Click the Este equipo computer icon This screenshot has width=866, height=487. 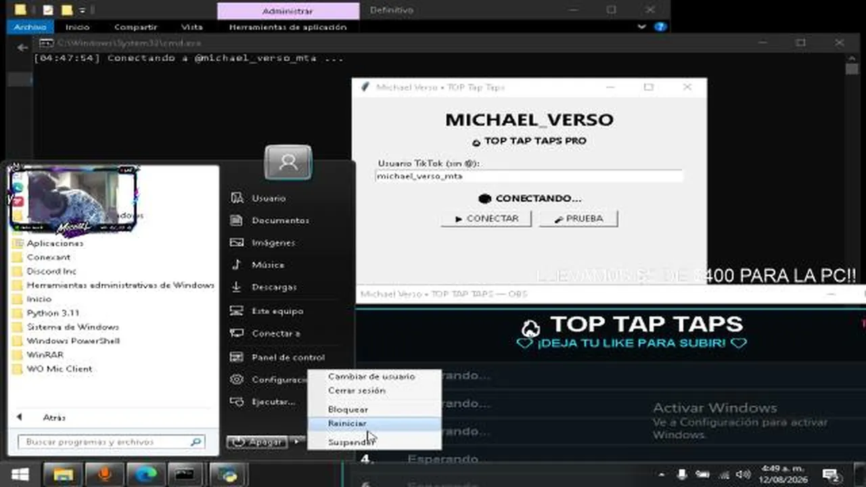(x=237, y=311)
